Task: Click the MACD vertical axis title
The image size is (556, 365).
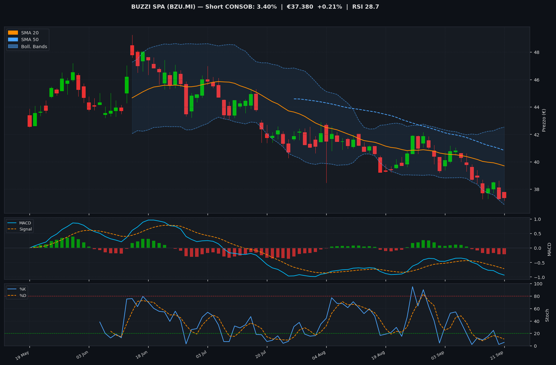Action: coord(549,249)
